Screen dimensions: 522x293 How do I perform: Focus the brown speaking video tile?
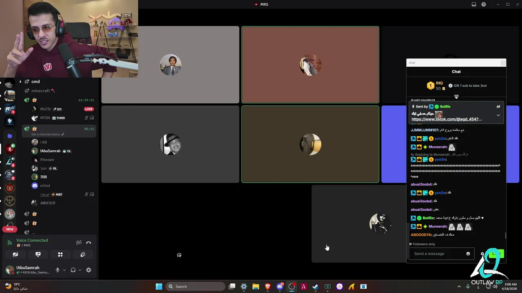pos(310,65)
